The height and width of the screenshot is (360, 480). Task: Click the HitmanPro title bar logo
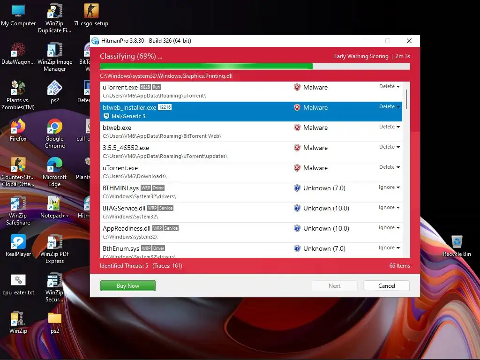[x=95, y=41]
